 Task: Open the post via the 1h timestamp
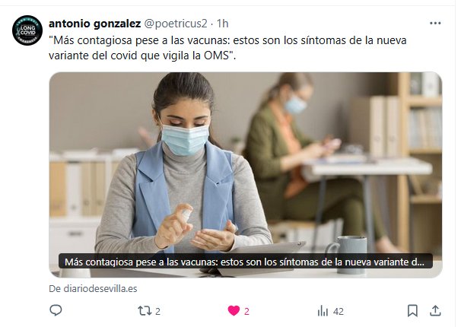223,24
